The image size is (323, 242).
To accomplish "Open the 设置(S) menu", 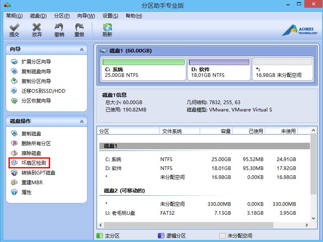I will pyautogui.click(x=110, y=16).
